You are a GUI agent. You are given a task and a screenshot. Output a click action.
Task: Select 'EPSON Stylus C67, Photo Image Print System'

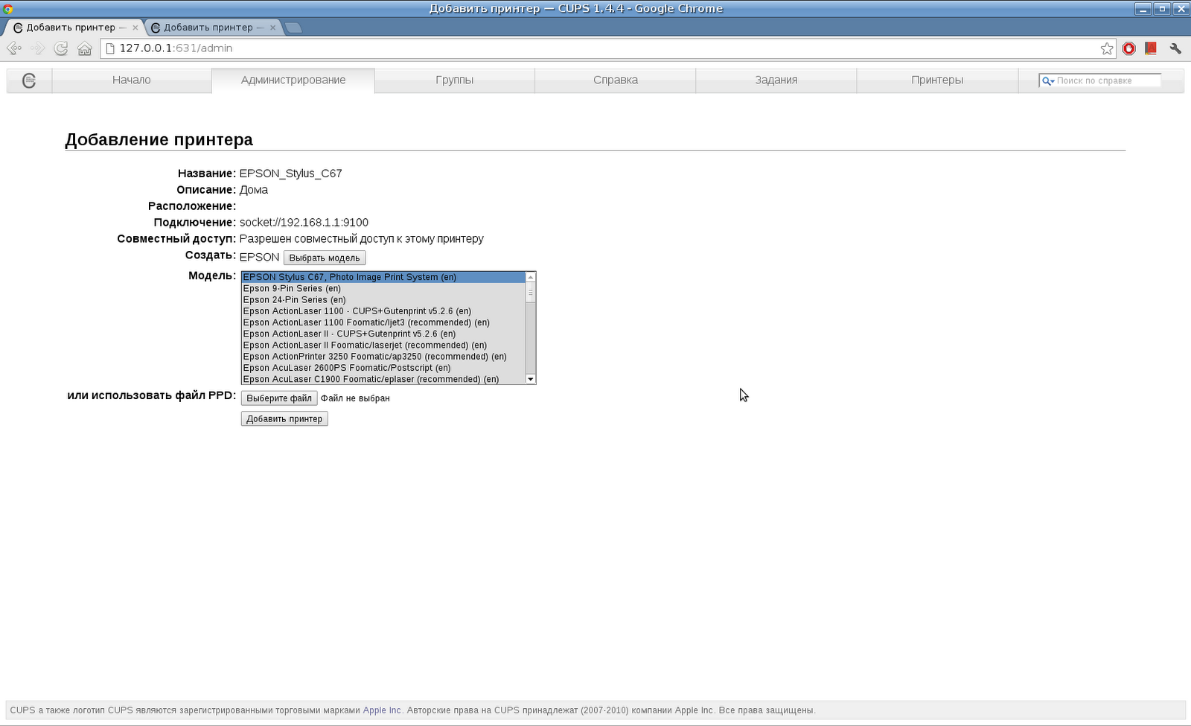383,277
